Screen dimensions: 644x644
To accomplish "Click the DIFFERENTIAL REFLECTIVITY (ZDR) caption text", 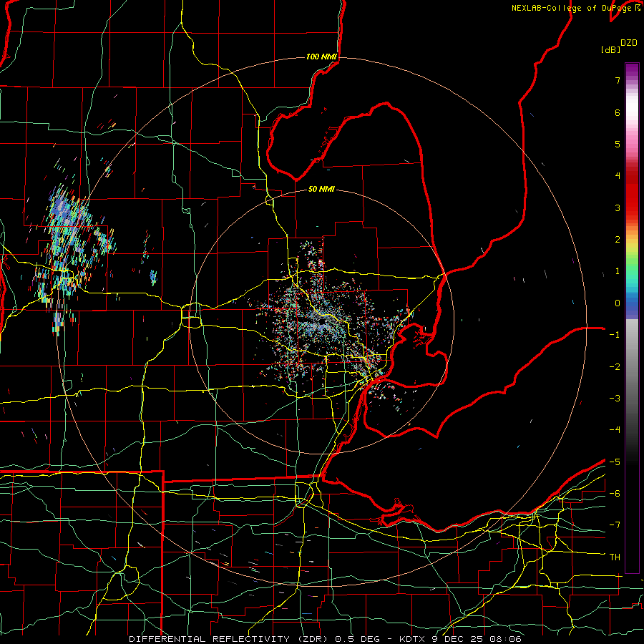I will (x=228, y=639).
